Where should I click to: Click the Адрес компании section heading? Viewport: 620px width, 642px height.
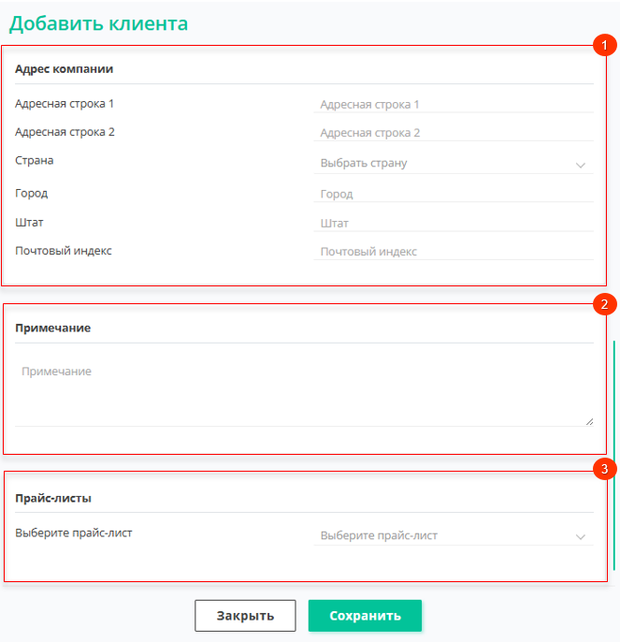[65, 69]
